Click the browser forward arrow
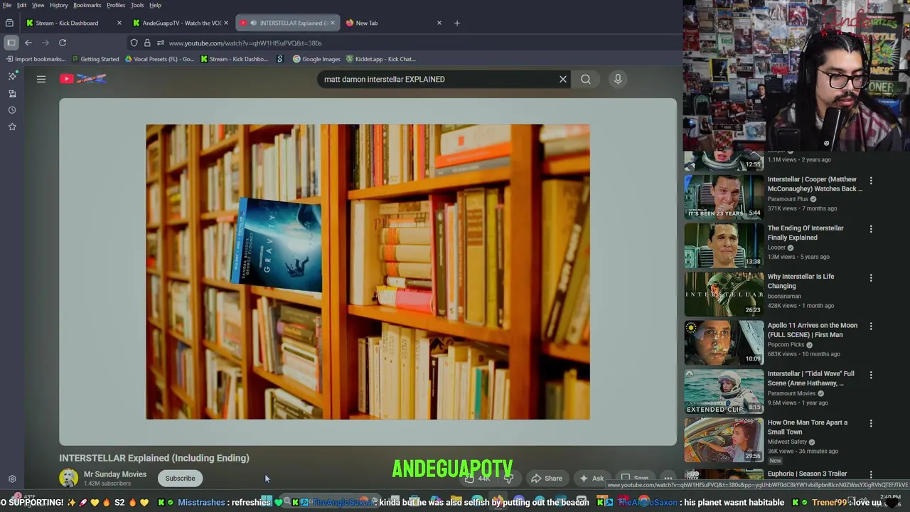The height and width of the screenshot is (512, 910). point(45,43)
